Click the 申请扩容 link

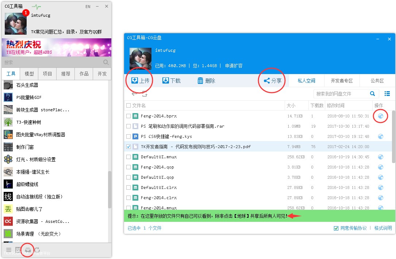(234, 66)
